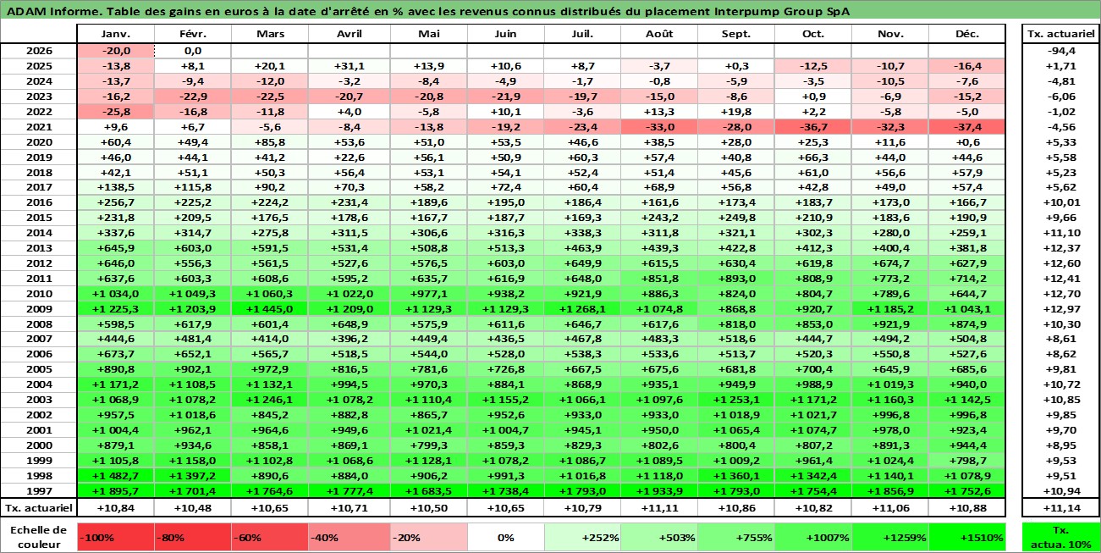Click the +503% legend color swatch
Image resolution: width=1101 pixels, height=553 pixels.
(658, 537)
